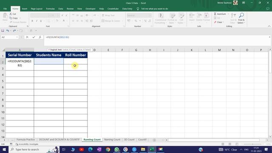Open Customize Quick Access Toolbar arrow

[36, 31]
